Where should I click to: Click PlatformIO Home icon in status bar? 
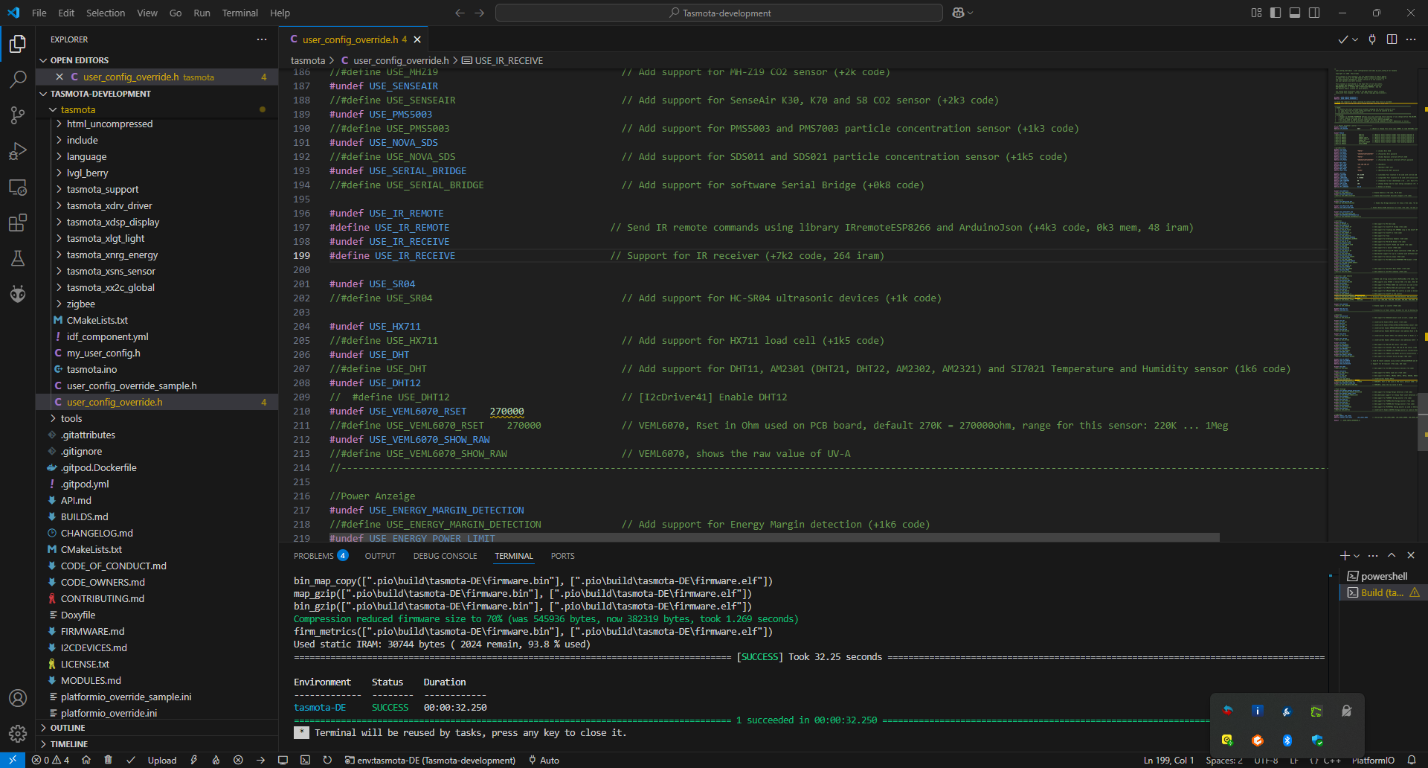pyautogui.click(x=86, y=760)
